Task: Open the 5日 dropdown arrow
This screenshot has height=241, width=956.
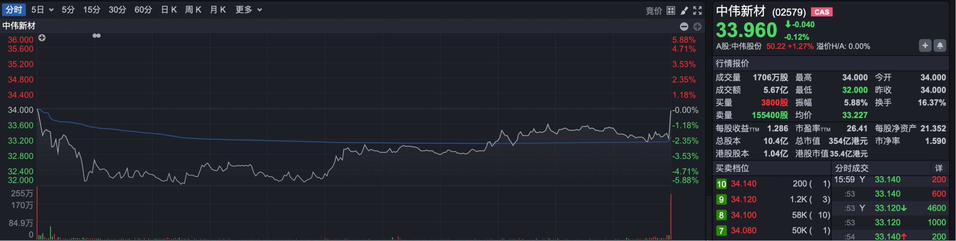Action: coord(51,10)
